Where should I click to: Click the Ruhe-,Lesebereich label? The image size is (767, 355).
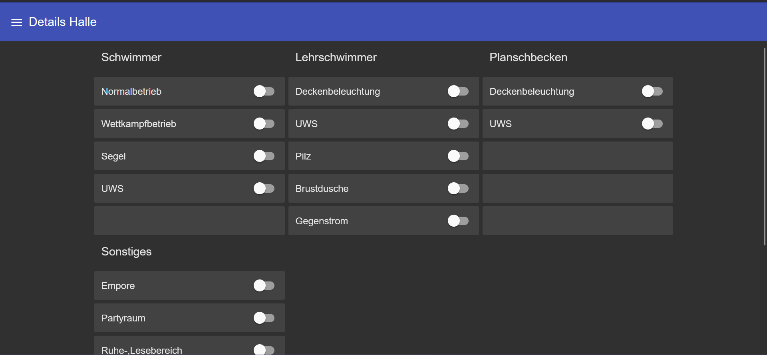pos(142,350)
